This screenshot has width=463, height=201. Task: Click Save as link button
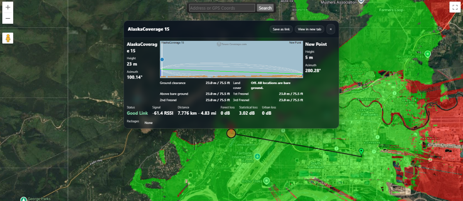pyautogui.click(x=281, y=29)
